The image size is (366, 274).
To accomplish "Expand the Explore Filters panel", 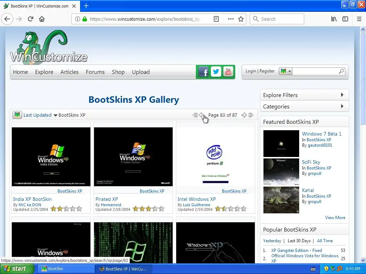I will (304, 95).
